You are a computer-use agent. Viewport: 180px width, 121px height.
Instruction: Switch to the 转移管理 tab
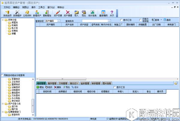click(96, 83)
